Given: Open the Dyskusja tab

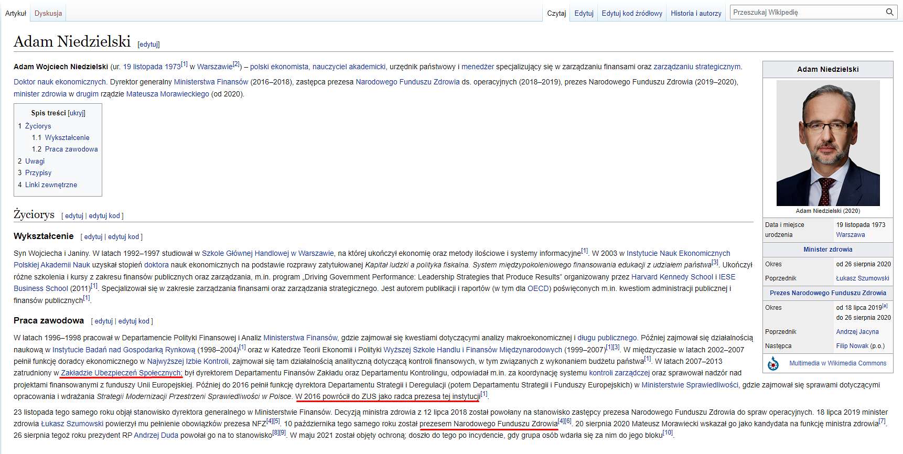Looking at the screenshot, I should [x=48, y=13].
